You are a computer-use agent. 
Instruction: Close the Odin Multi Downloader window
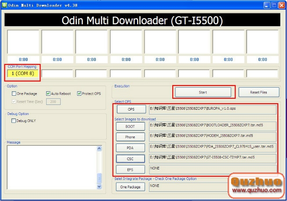(x=282, y=5)
